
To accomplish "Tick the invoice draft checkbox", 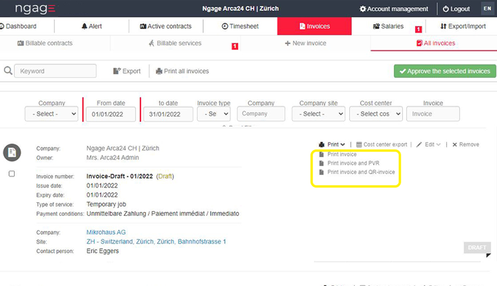I will pos(12,174).
